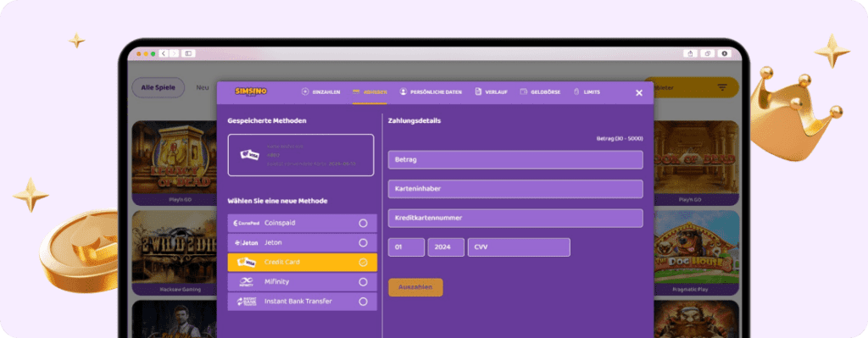868x338 pixels.
Task: Toggle the browser sidebar icon
Action: [188, 53]
